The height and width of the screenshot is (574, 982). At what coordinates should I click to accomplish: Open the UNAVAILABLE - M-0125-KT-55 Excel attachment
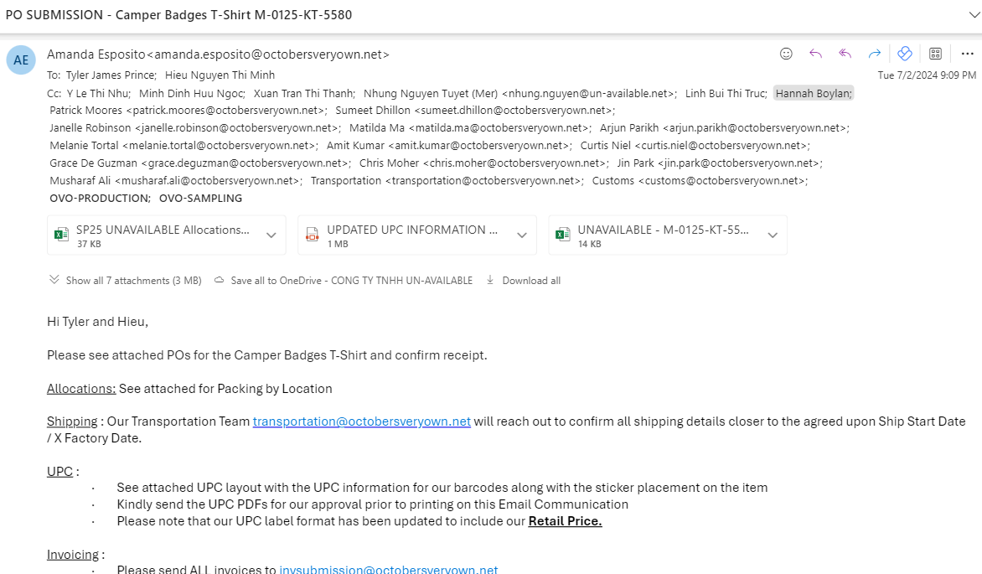(x=668, y=235)
